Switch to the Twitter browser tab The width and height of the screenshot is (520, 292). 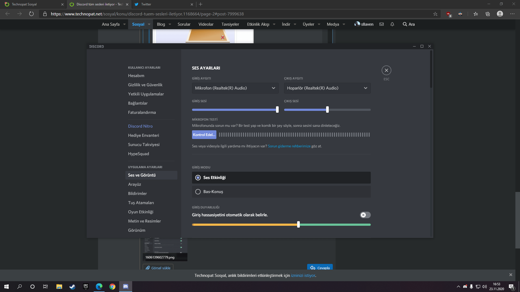(162, 4)
